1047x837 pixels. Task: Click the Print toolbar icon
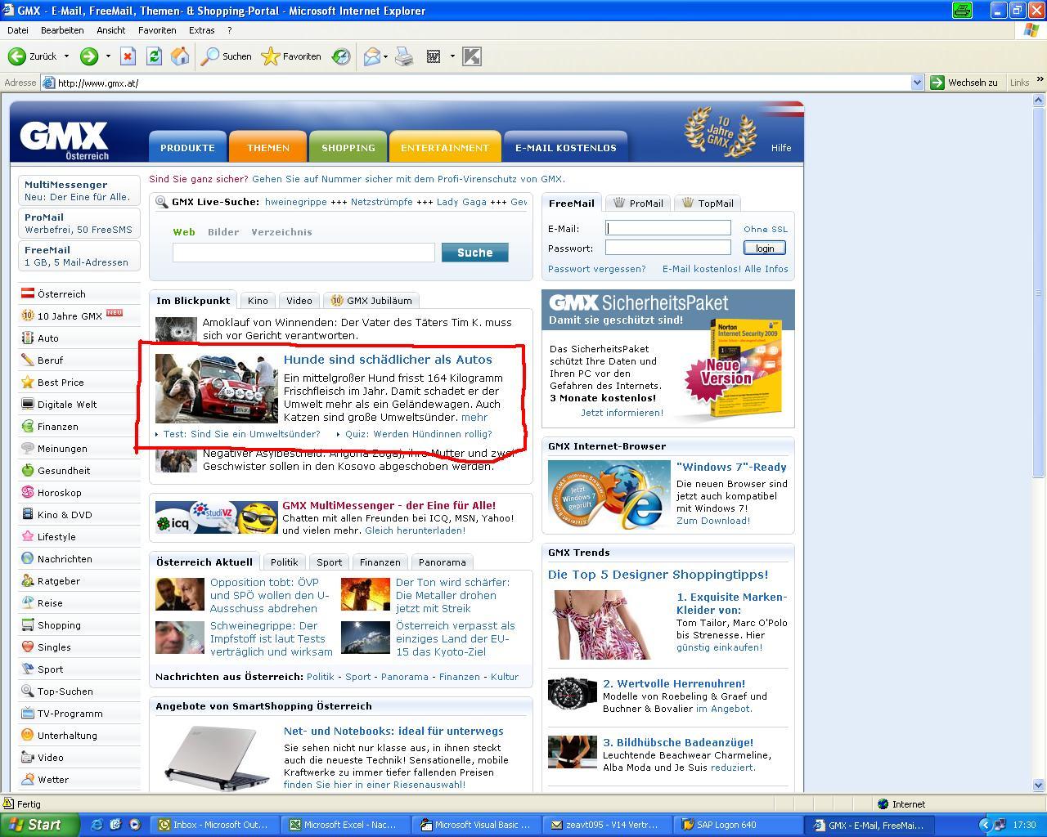click(404, 56)
